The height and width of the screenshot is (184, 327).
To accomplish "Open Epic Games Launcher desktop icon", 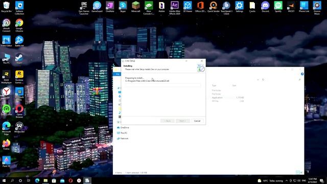I will coord(84,8).
